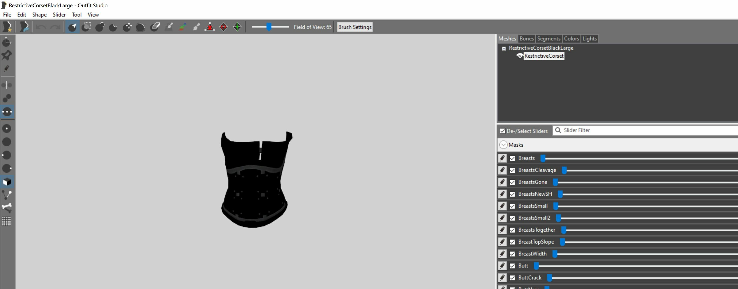
Task: Click the edit pencil for Breasts slider
Action: pos(502,158)
